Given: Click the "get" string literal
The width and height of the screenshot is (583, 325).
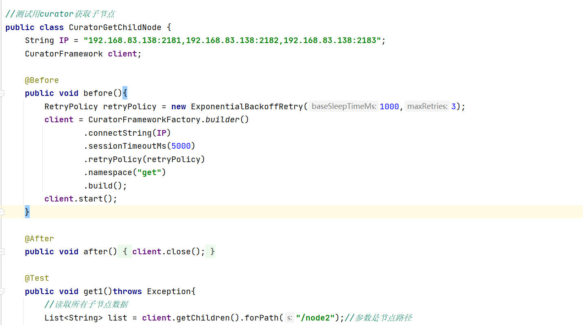Looking at the screenshot, I should (149, 172).
